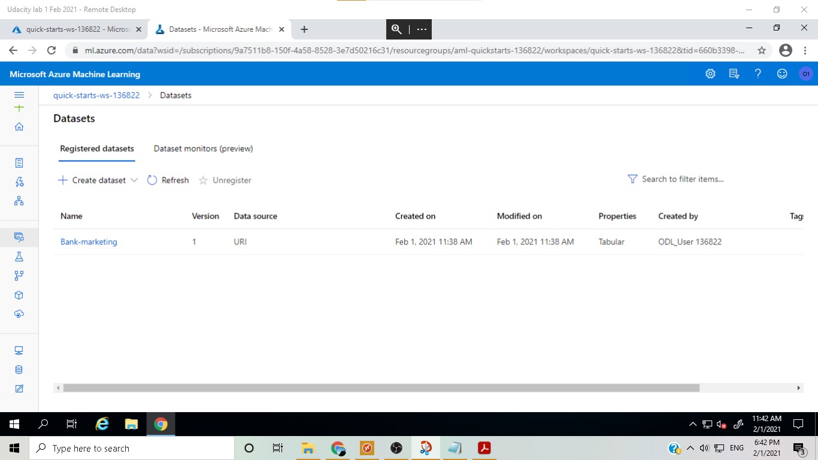Open Automated ML sidebar icon
This screenshot has width=818, height=460.
(x=19, y=182)
